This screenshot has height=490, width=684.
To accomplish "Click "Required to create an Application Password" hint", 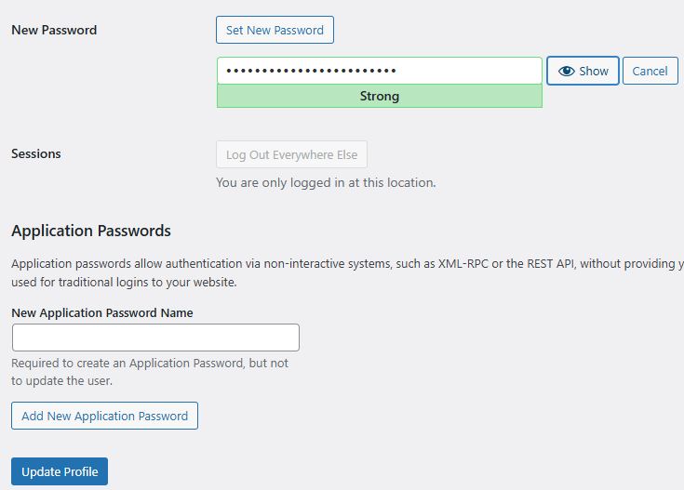I will [150, 363].
